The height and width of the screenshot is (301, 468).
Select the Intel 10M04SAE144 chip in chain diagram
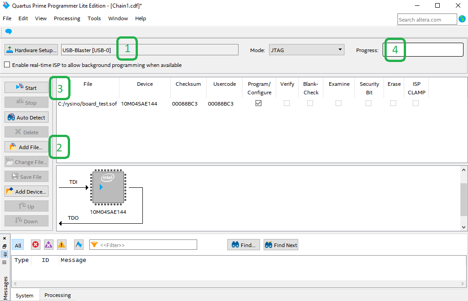coord(108,187)
